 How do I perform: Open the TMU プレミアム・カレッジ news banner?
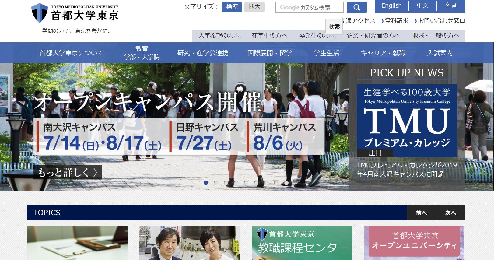tap(407, 121)
